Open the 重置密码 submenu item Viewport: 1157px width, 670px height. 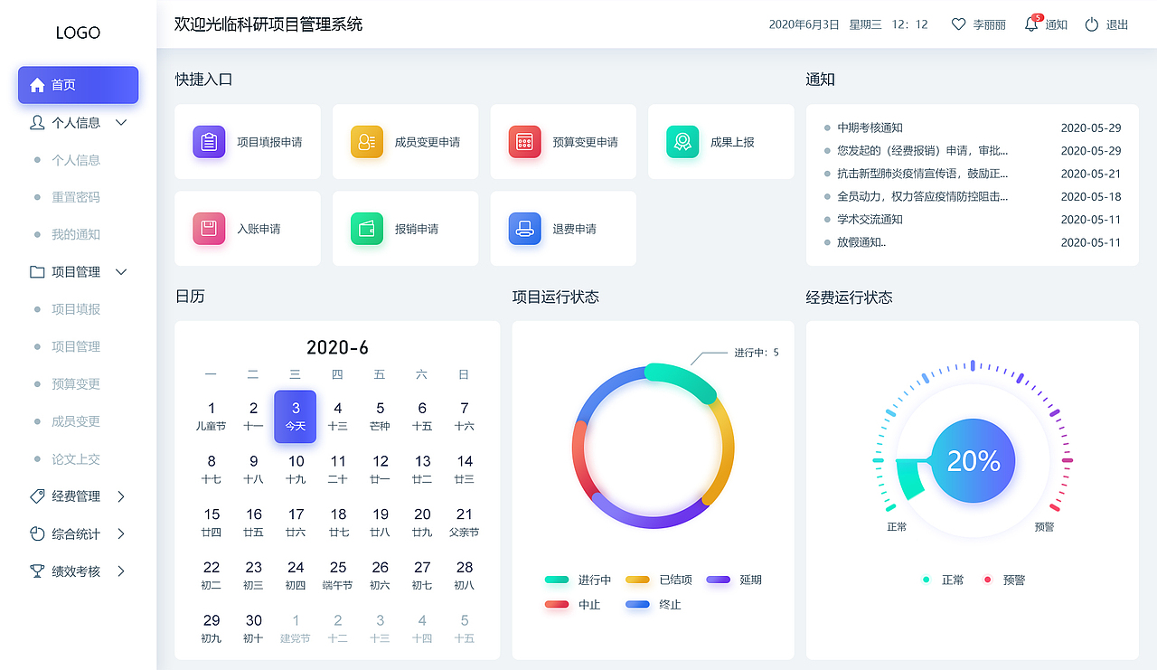tap(76, 197)
